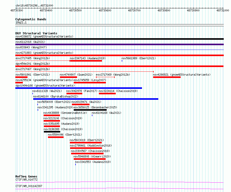
Task: Select nsv3351695 (Audano2019) label
Action: coord(62,124)
